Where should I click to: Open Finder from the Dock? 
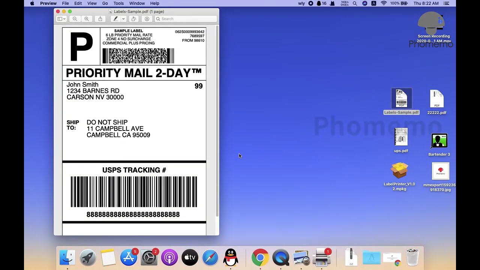[x=67, y=258]
